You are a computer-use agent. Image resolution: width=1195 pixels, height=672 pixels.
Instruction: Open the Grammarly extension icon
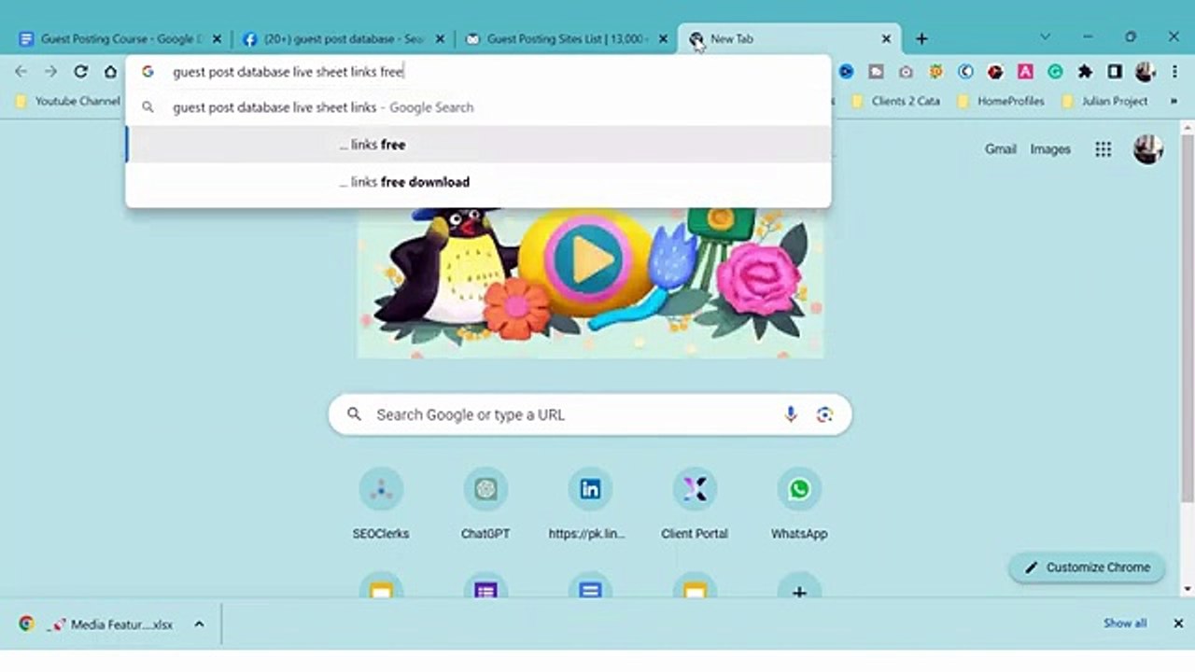(1055, 71)
